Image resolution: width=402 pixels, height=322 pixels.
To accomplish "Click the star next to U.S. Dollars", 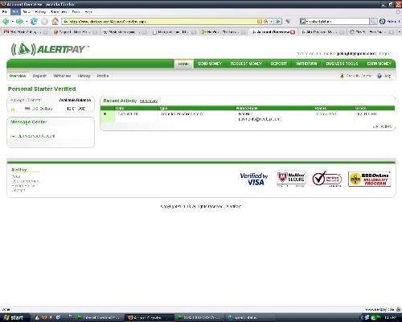I will pos(13,109).
